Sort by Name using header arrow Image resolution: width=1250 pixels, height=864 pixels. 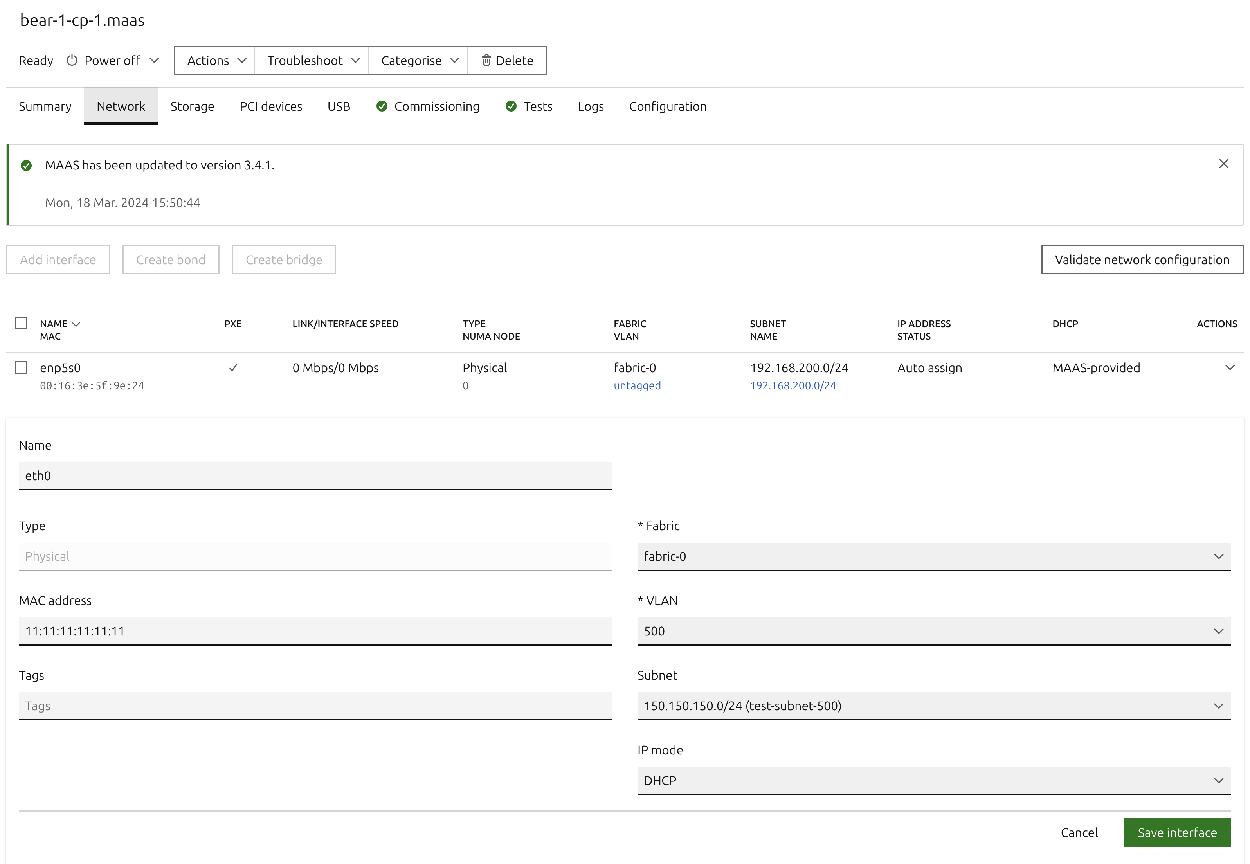(76, 324)
